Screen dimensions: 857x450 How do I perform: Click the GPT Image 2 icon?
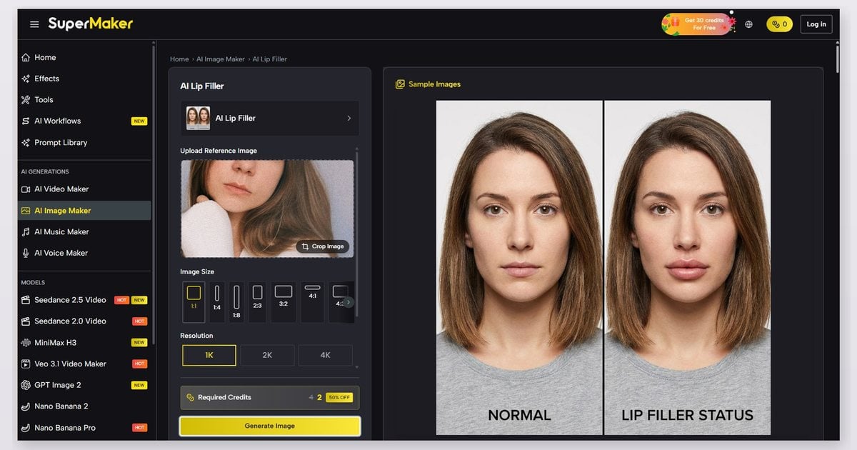pos(26,386)
